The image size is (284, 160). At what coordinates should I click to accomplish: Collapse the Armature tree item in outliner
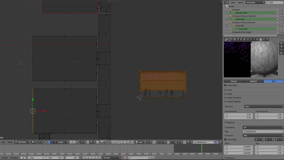tap(227, 10)
